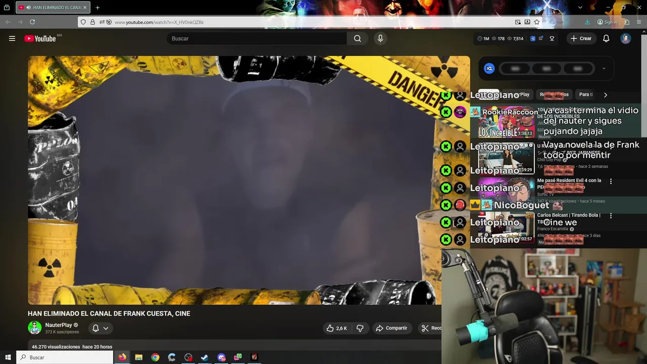The image size is (647, 364).
Task: Click the blue IQ extension icon
Action: (x=489, y=69)
